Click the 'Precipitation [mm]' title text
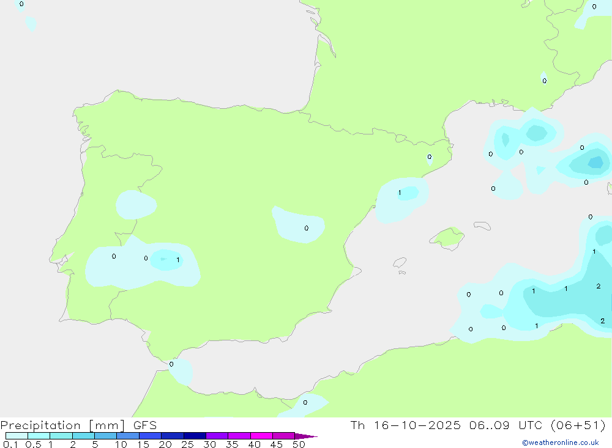Viewport: 612px width, 448px height. pos(62,425)
